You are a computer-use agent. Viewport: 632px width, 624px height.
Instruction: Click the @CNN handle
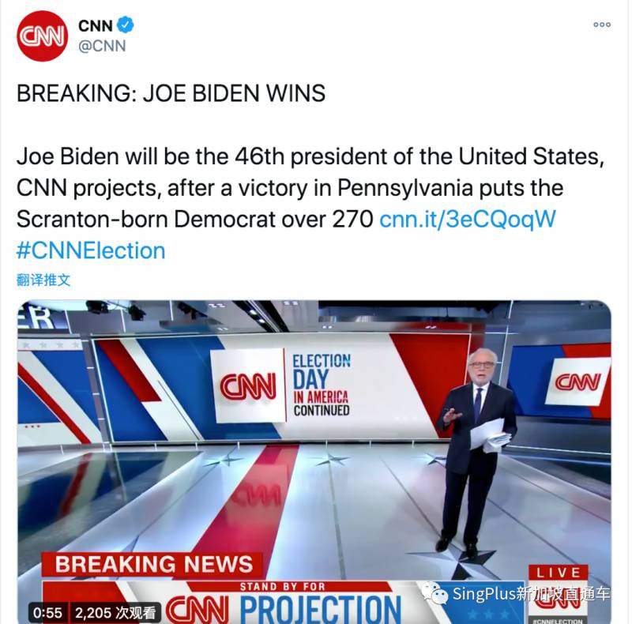tap(102, 46)
